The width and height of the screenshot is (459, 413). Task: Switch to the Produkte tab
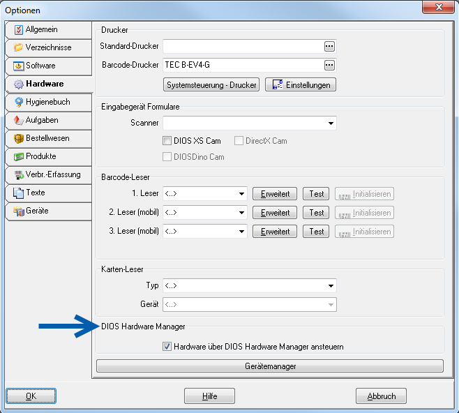click(x=49, y=156)
